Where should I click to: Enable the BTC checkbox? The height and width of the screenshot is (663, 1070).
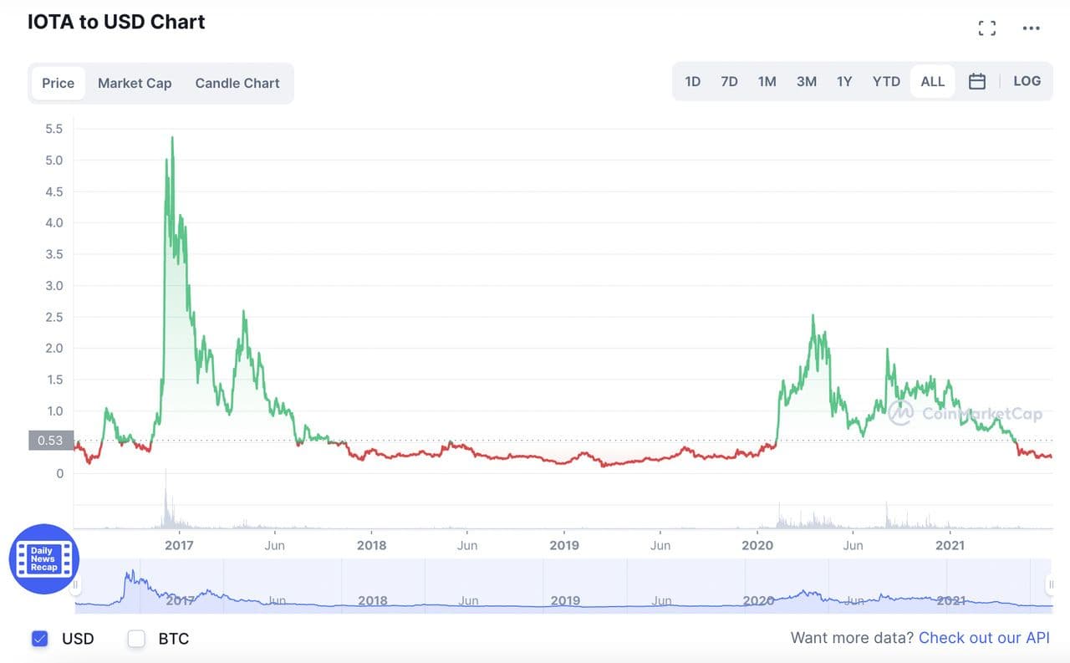click(136, 639)
